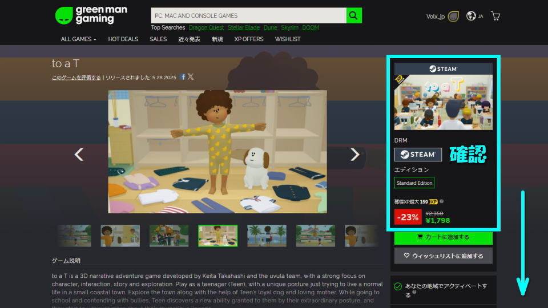
Task: Open the shopping cart icon
Action: pos(495,16)
